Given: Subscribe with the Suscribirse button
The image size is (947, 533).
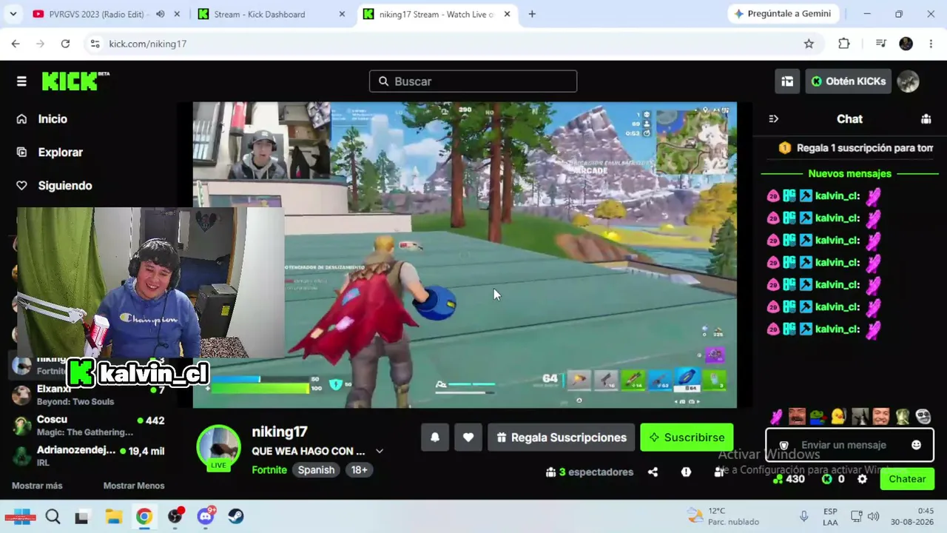Looking at the screenshot, I should tap(687, 438).
